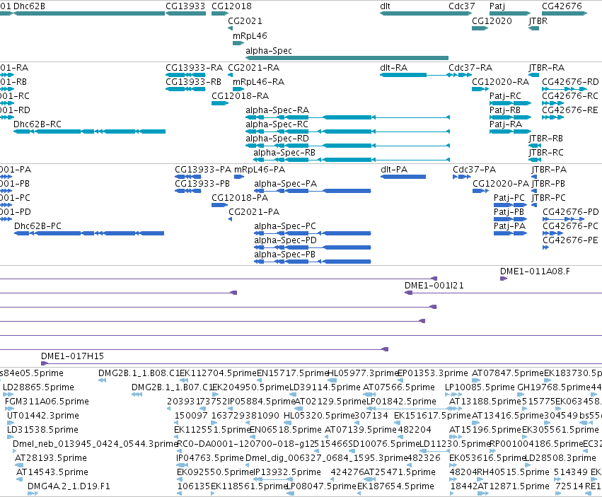Click the DME1-001I21 BAC label
602x497 pixels.
(x=434, y=286)
